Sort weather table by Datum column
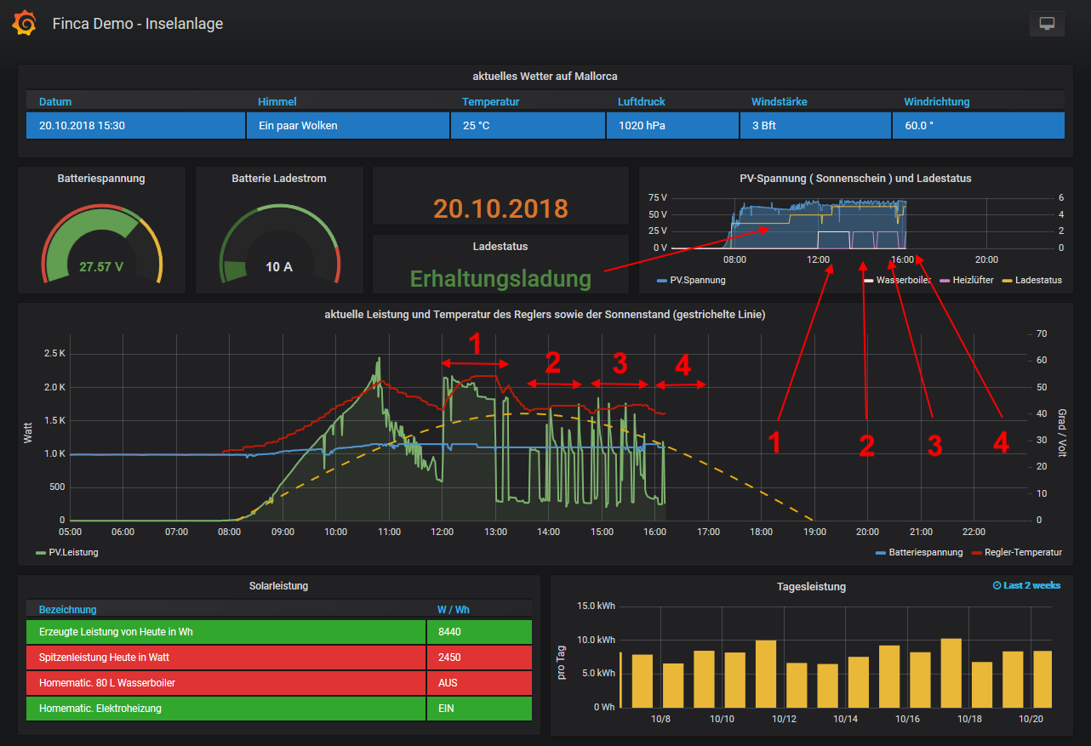Viewport: 1091px width, 746px height. [55, 101]
